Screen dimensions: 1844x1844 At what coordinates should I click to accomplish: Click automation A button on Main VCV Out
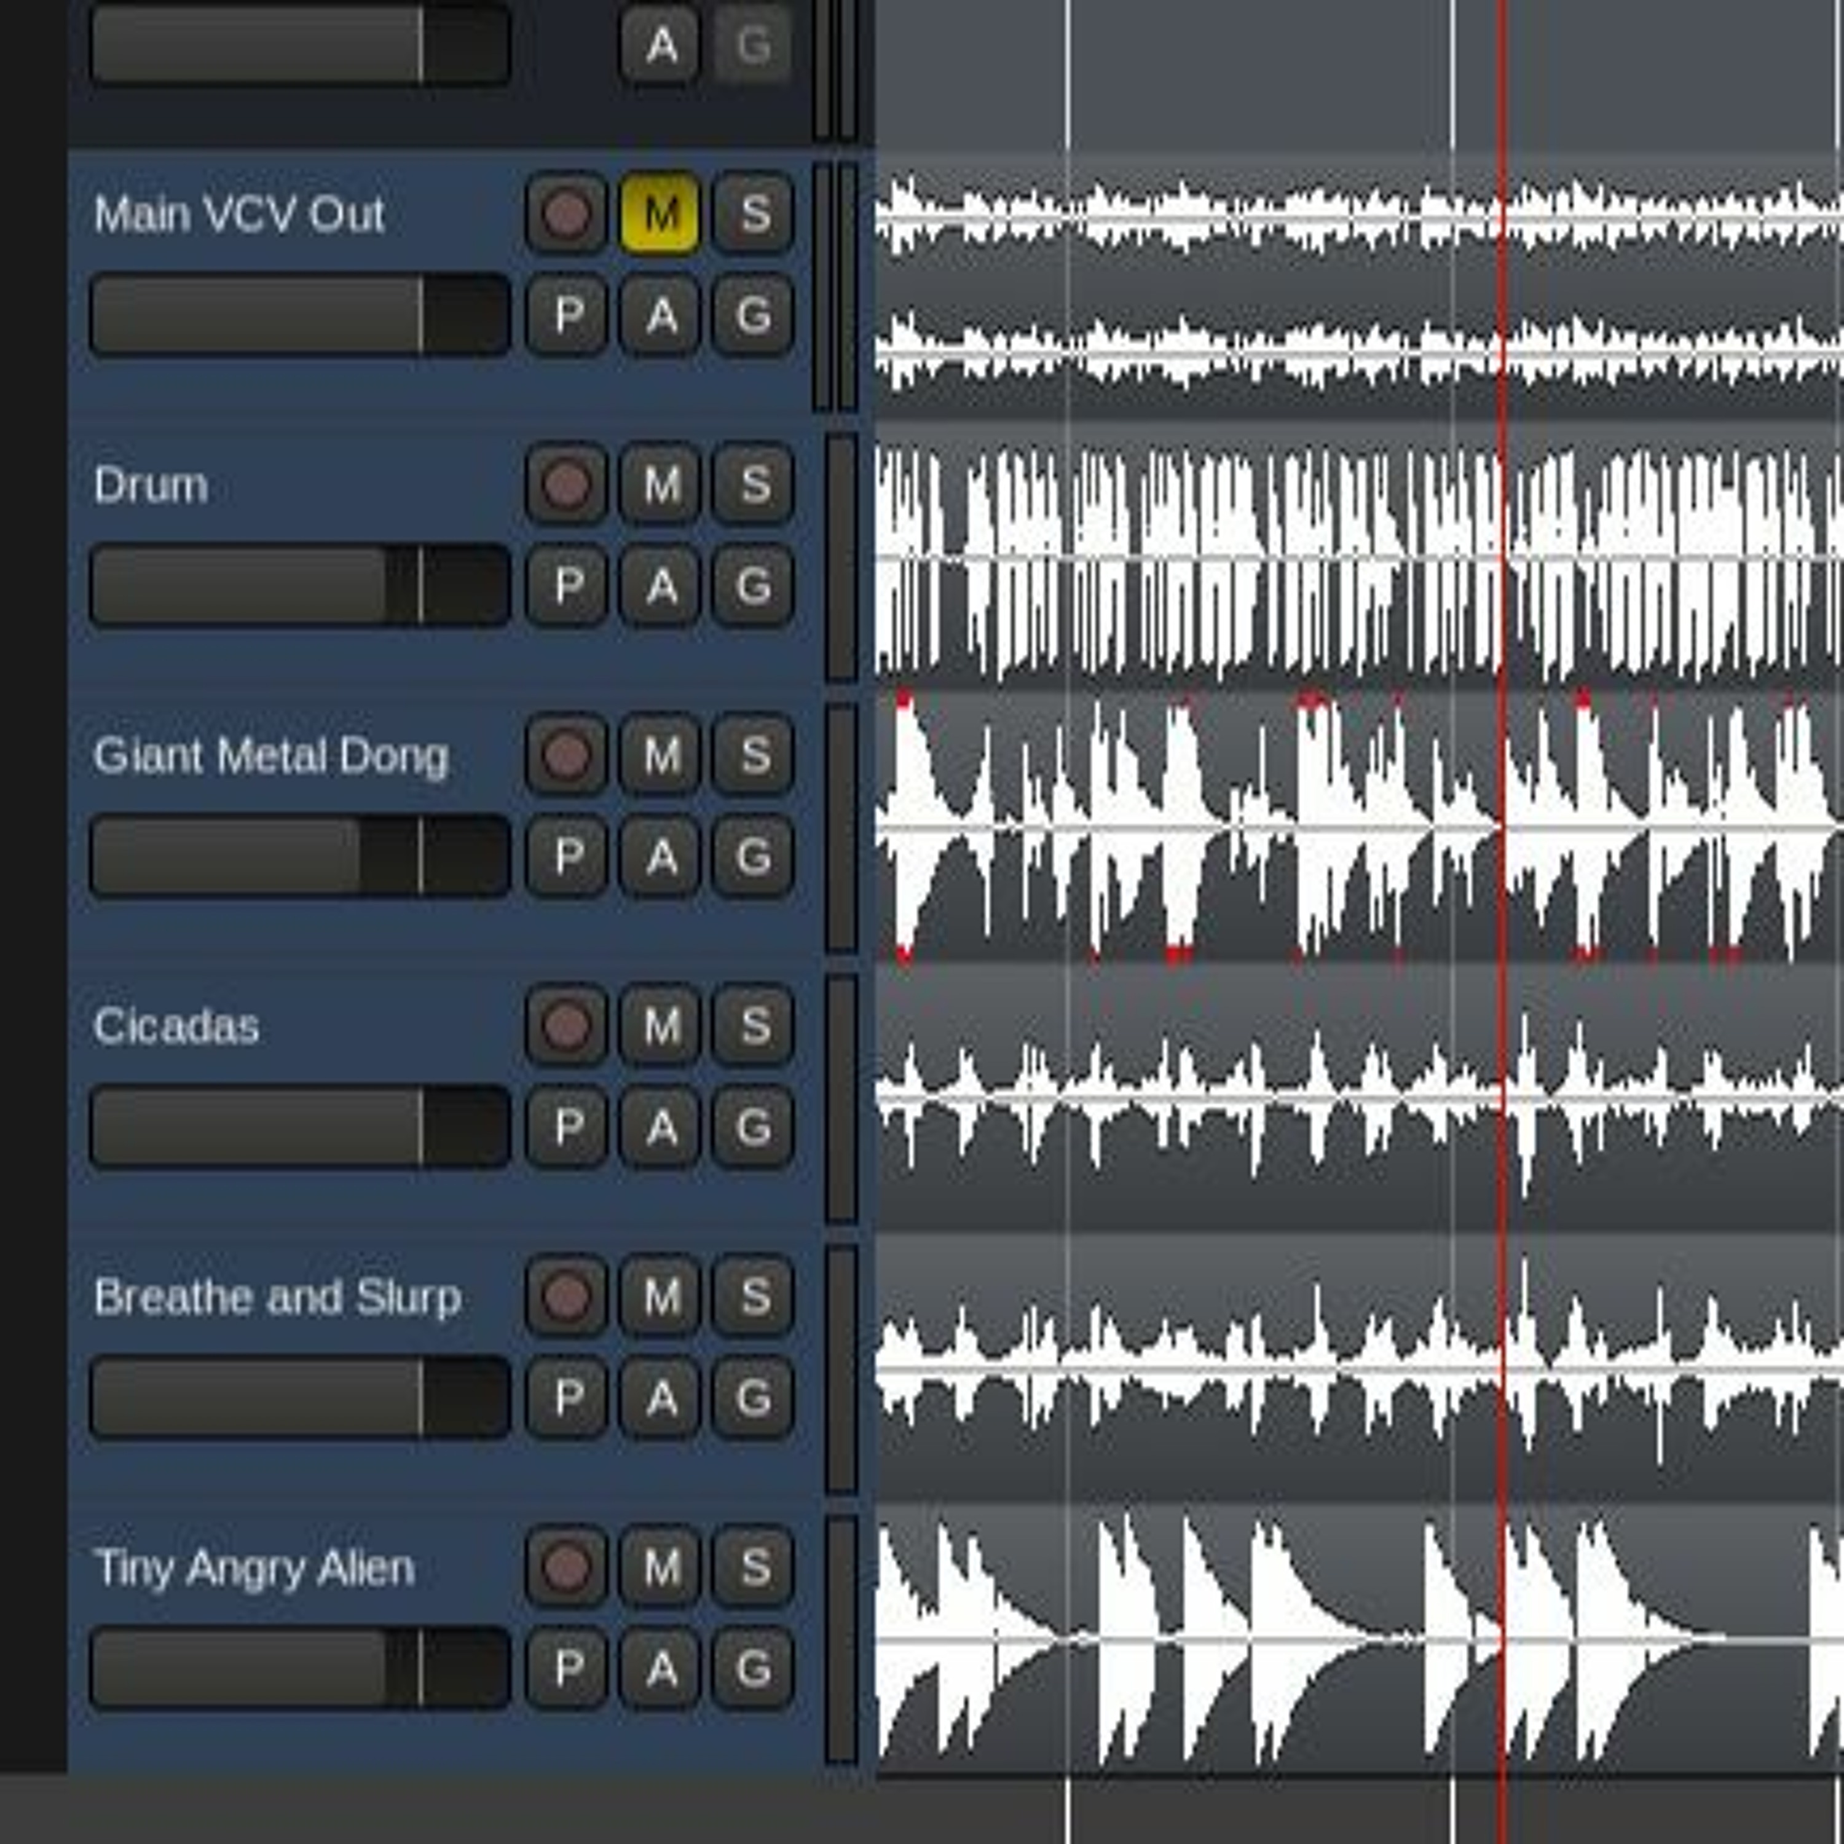click(x=660, y=314)
